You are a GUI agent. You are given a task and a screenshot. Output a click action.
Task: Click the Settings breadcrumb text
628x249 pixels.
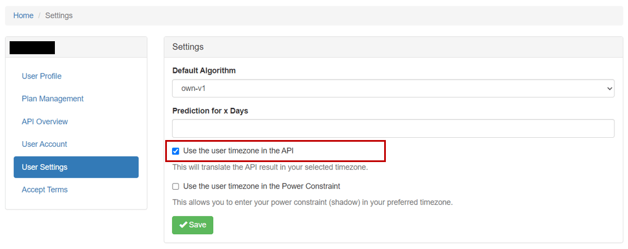[59, 16]
